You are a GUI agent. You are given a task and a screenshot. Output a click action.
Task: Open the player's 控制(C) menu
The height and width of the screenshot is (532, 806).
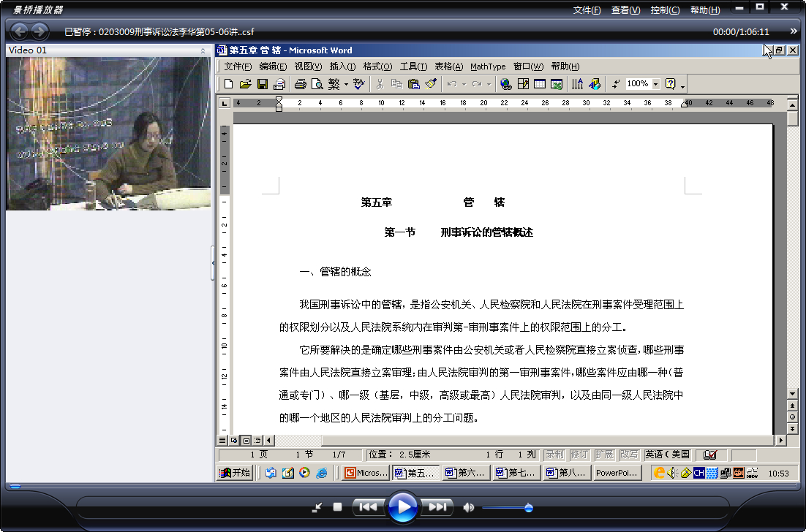coord(665,9)
